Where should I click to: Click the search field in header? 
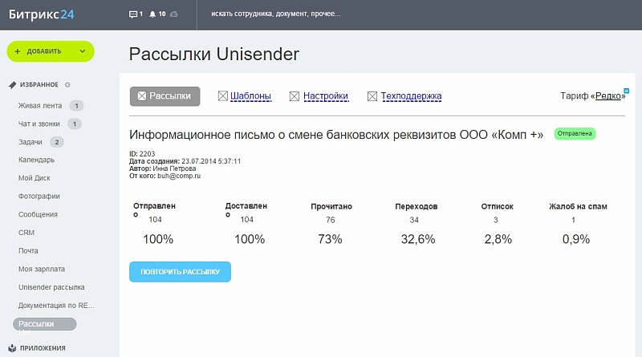coord(321,14)
